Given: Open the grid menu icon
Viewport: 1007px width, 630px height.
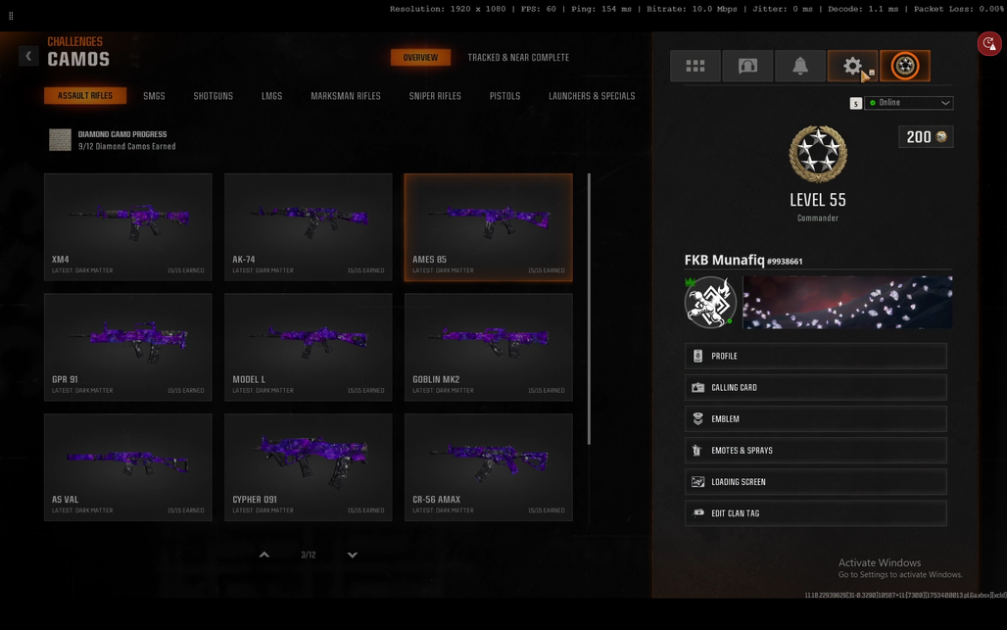Looking at the screenshot, I should pos(695,66).
